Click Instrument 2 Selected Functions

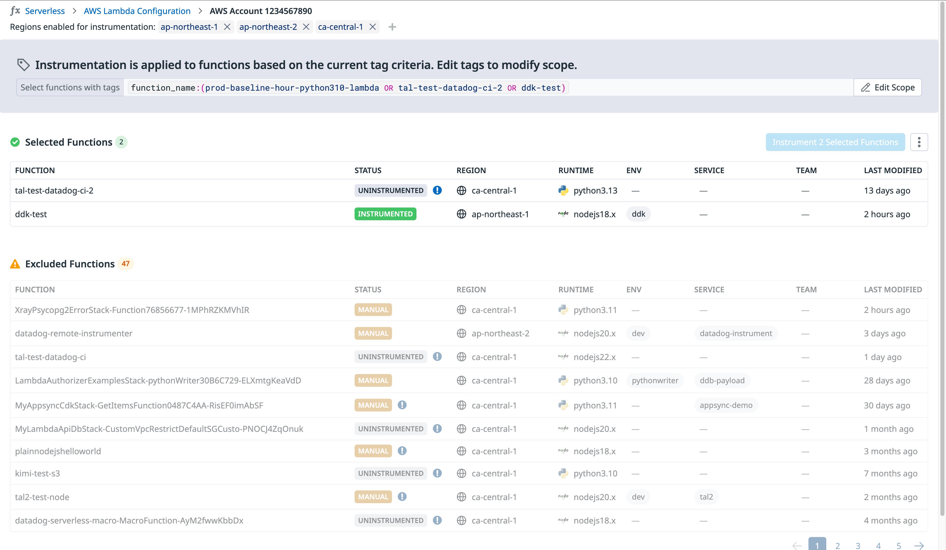pos(835,142)
